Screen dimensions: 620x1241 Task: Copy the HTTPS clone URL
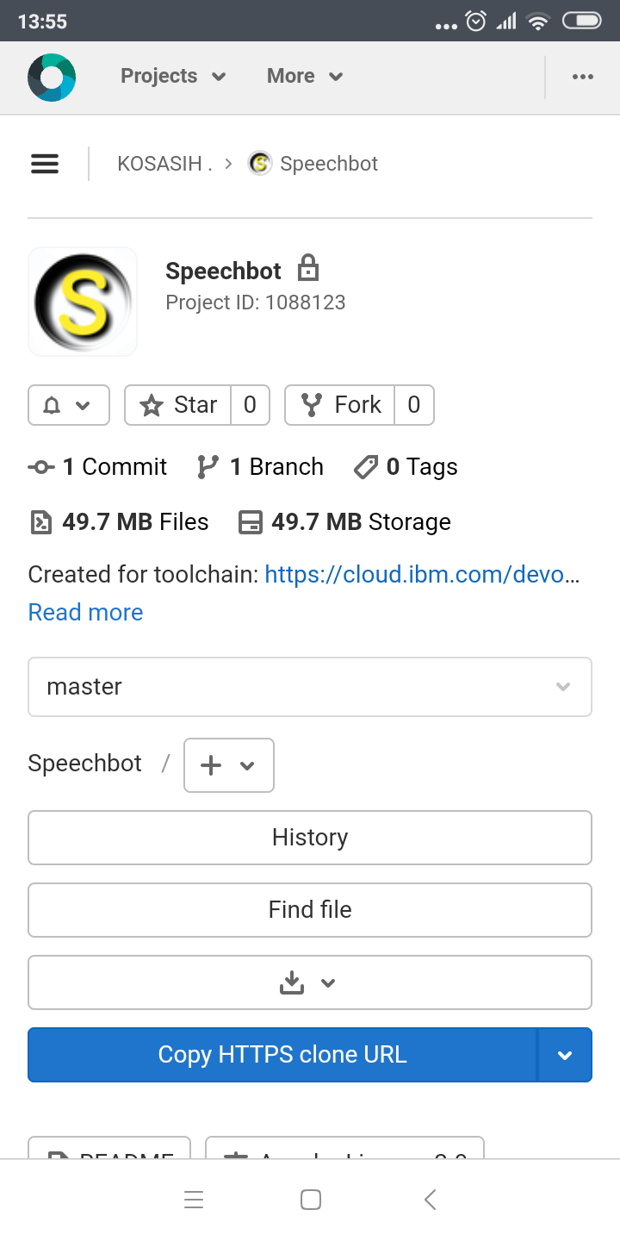point(282,1055)
